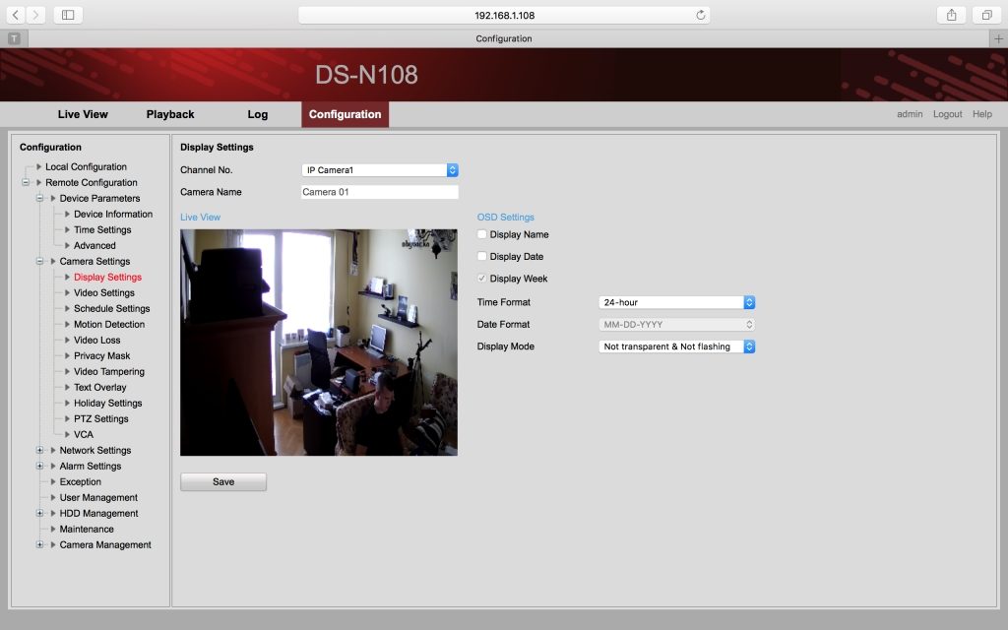
Task: Enable the Display Name checkbox
Action: pyautogui.click(x=482, y=234)
